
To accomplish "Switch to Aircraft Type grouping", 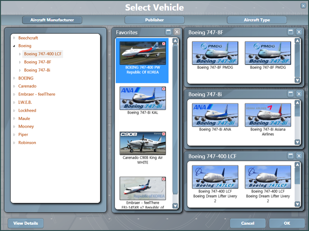I will click(x=256, y=20).
